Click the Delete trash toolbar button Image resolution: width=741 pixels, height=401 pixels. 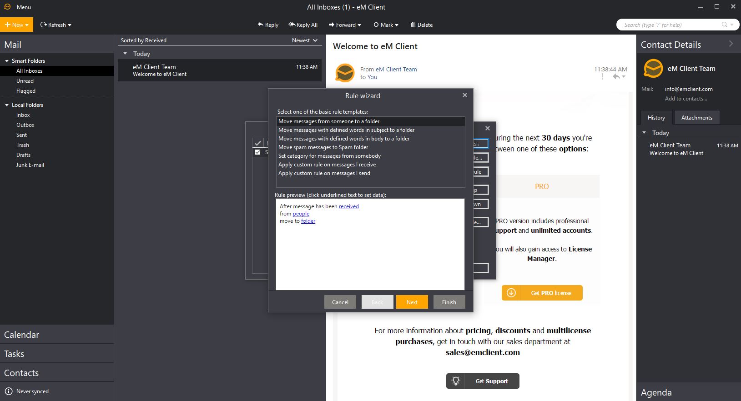tap(421, 25)
